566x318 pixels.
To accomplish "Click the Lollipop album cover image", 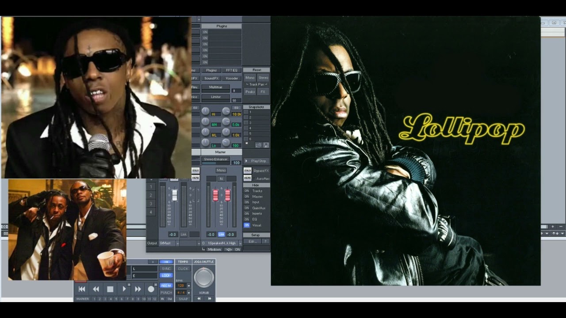I will click(405, 151).
